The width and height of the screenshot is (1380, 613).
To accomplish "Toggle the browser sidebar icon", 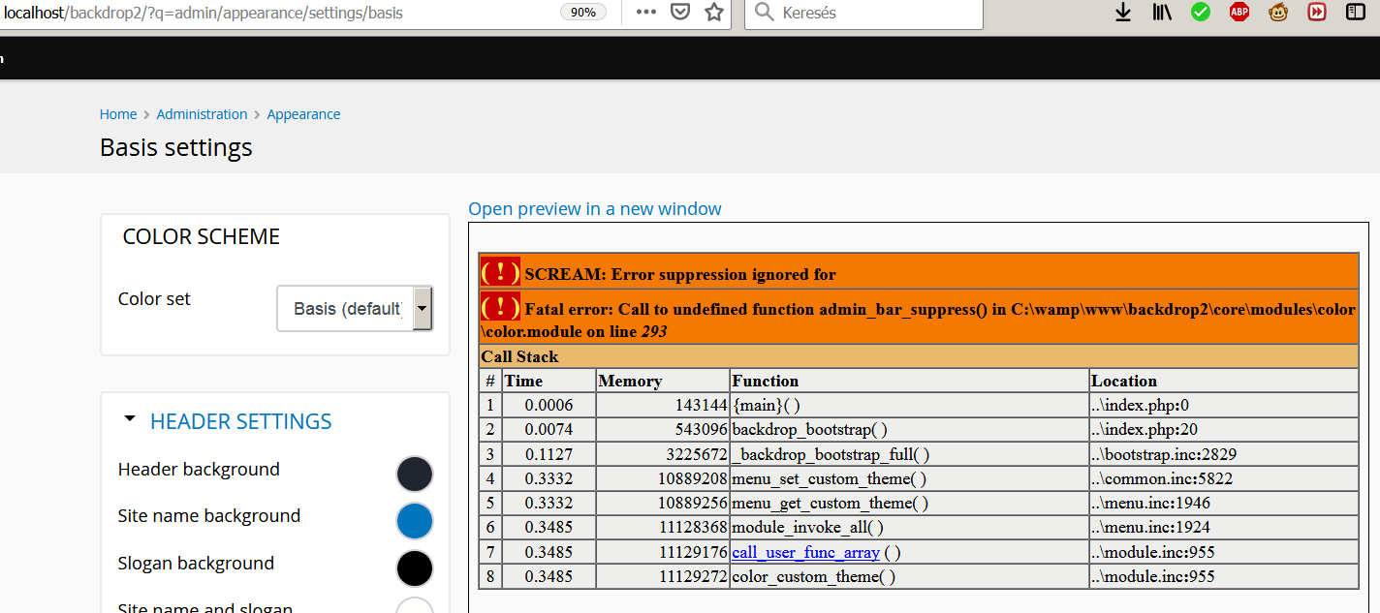I will pyautogui.click(x=1355, y=13).
